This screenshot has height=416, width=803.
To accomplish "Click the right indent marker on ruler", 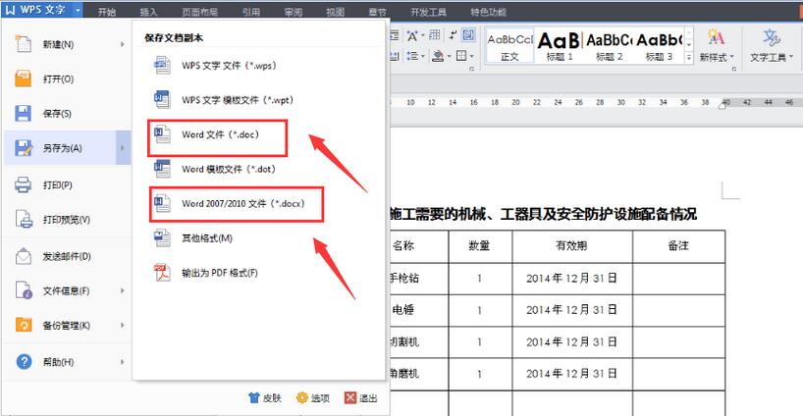I will coord(723,104).
